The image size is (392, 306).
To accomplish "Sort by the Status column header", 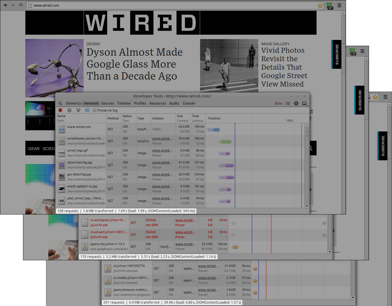I will (x=128, y=118).
